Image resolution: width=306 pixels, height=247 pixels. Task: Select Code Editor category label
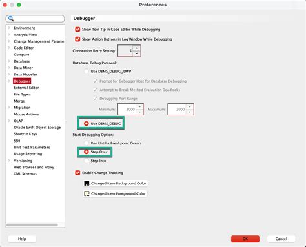(x=24, y=48)
